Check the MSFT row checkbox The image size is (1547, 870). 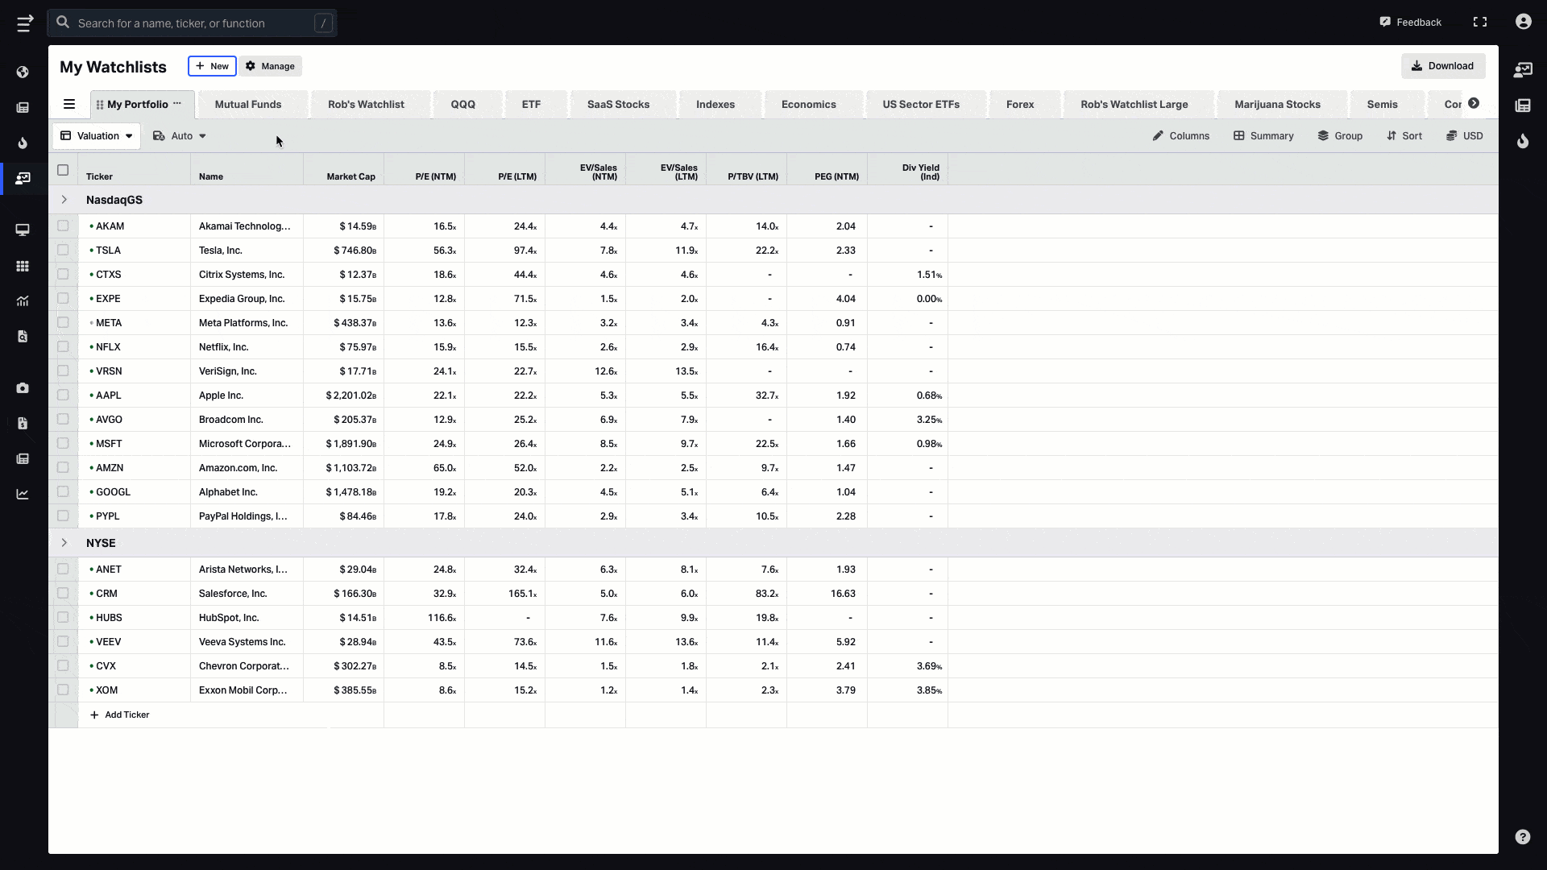coord(63,444)
